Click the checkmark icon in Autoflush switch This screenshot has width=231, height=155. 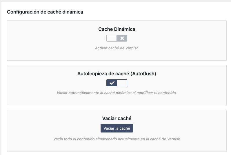pos(112,83)
